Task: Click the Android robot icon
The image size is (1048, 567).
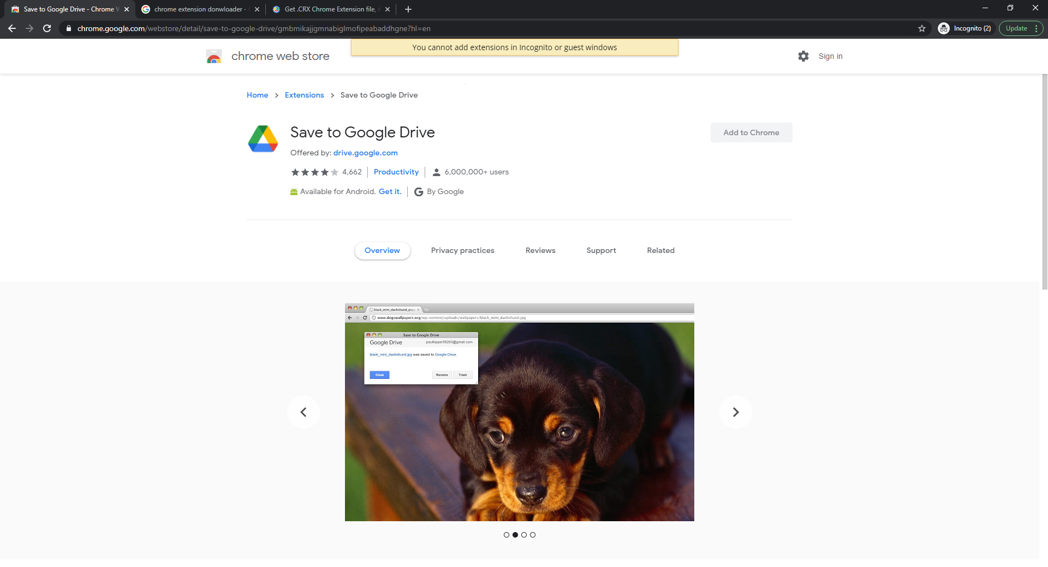Action: pos(294,191)
